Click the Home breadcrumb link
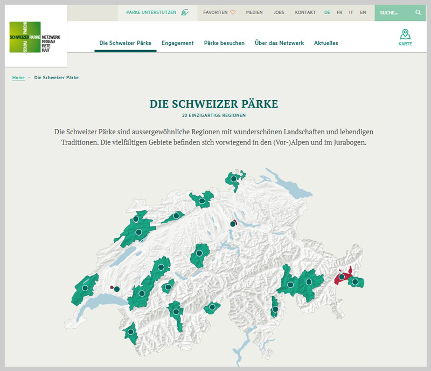The height and width of the screenshot is (371, 431). 18,78
